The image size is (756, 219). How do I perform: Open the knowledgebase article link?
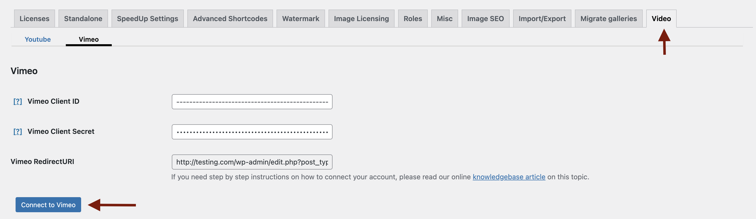[x=509, y=177]
